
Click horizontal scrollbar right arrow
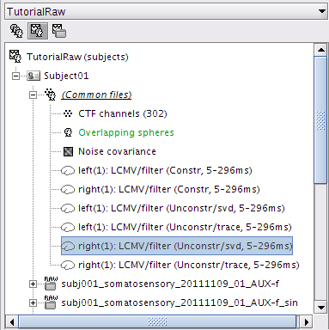pos(306,322)
